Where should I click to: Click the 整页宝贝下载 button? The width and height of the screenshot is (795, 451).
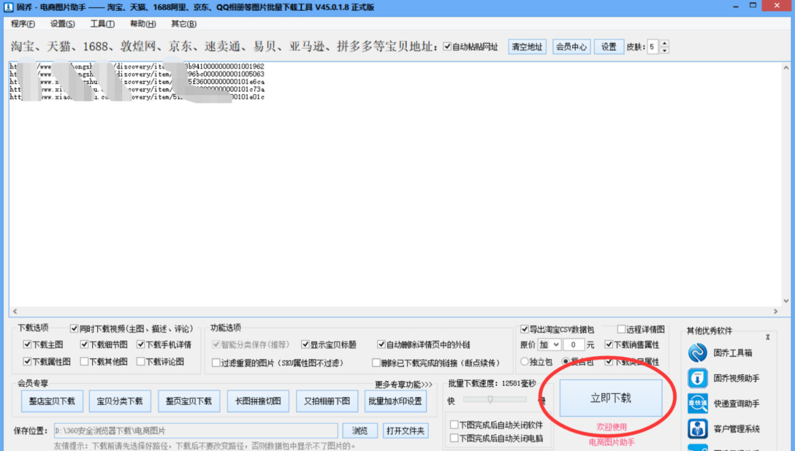(x=189, y=402)
